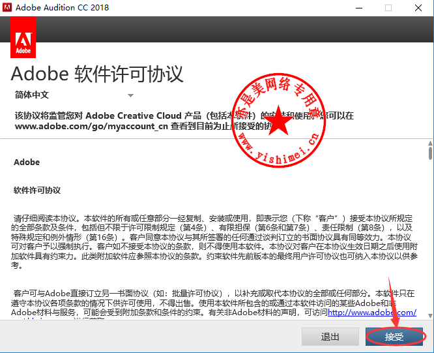
Task: Minimize the Adobe Audition installer window
Action: click(359, 8)
